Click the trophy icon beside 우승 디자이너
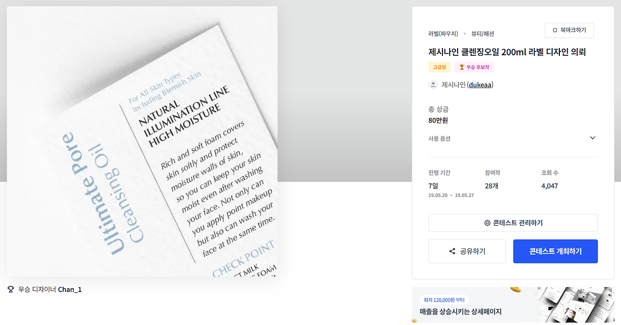 click(11, 290)
